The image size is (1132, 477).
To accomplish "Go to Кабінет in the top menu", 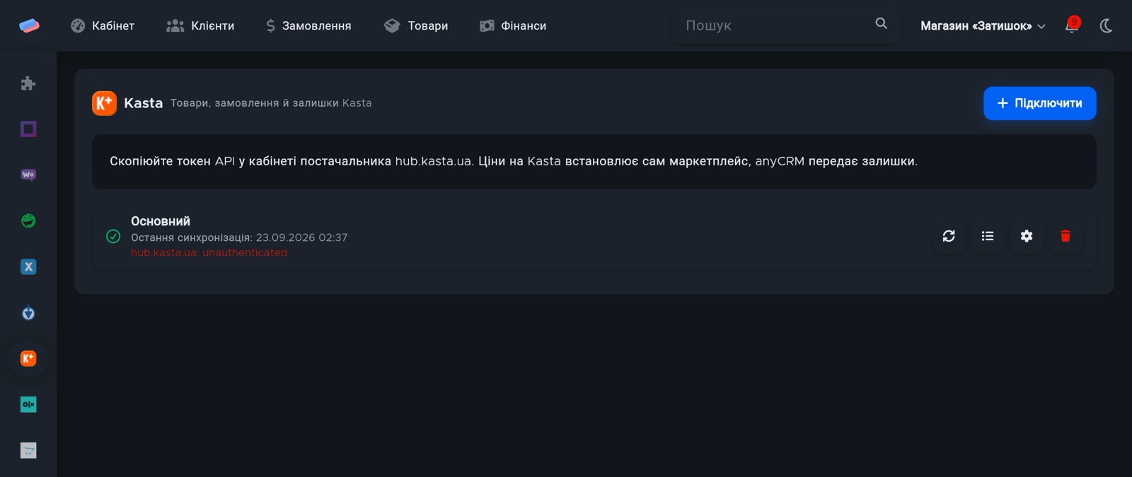I will pos(103,25).
